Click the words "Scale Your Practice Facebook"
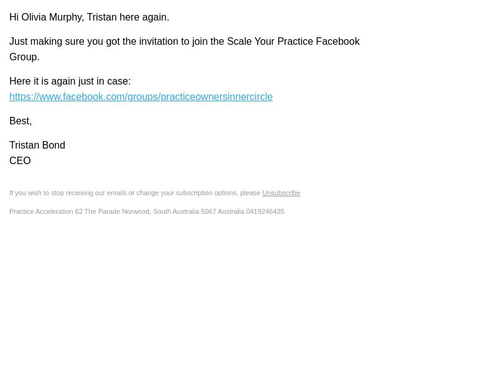497x373 pixels. [x=293, y=42]
